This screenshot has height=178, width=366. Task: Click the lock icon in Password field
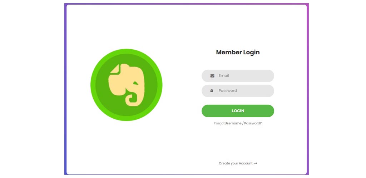(212, 91)
